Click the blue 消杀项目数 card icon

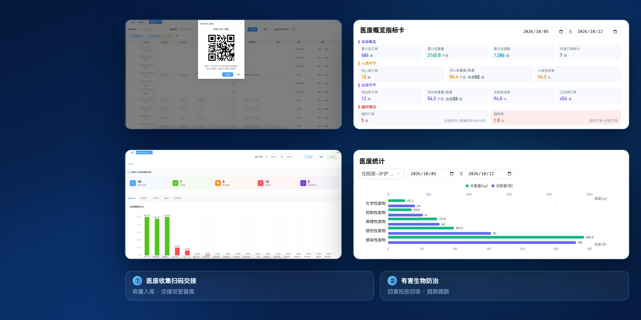133,183
